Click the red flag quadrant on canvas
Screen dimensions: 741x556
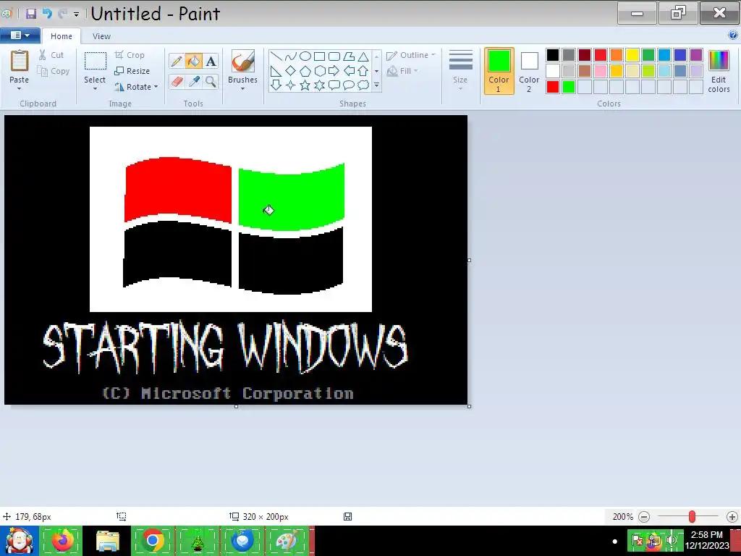pos(178,190)
